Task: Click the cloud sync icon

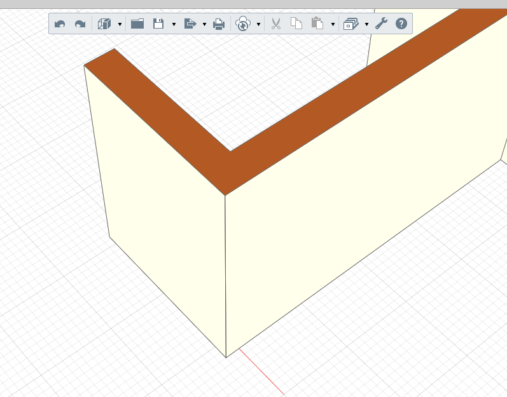Action: click(x=243, y=24)
